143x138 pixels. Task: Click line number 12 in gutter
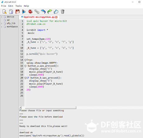[22, 54]
